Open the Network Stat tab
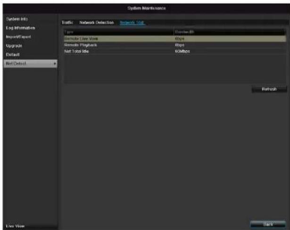Screen dimensions: 290x230 [x=132, y=23]
